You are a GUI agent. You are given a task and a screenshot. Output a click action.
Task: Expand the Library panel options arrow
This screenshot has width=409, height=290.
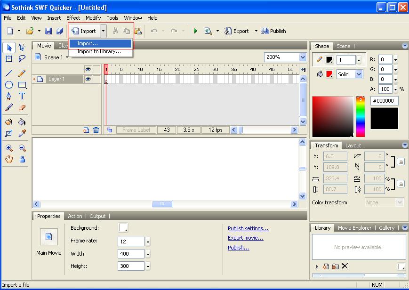point(405,228)
